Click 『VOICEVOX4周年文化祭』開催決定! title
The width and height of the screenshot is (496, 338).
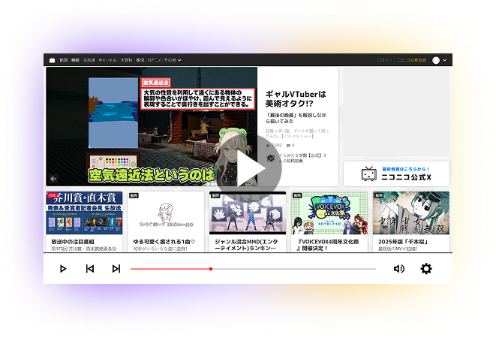click(328, 245)
